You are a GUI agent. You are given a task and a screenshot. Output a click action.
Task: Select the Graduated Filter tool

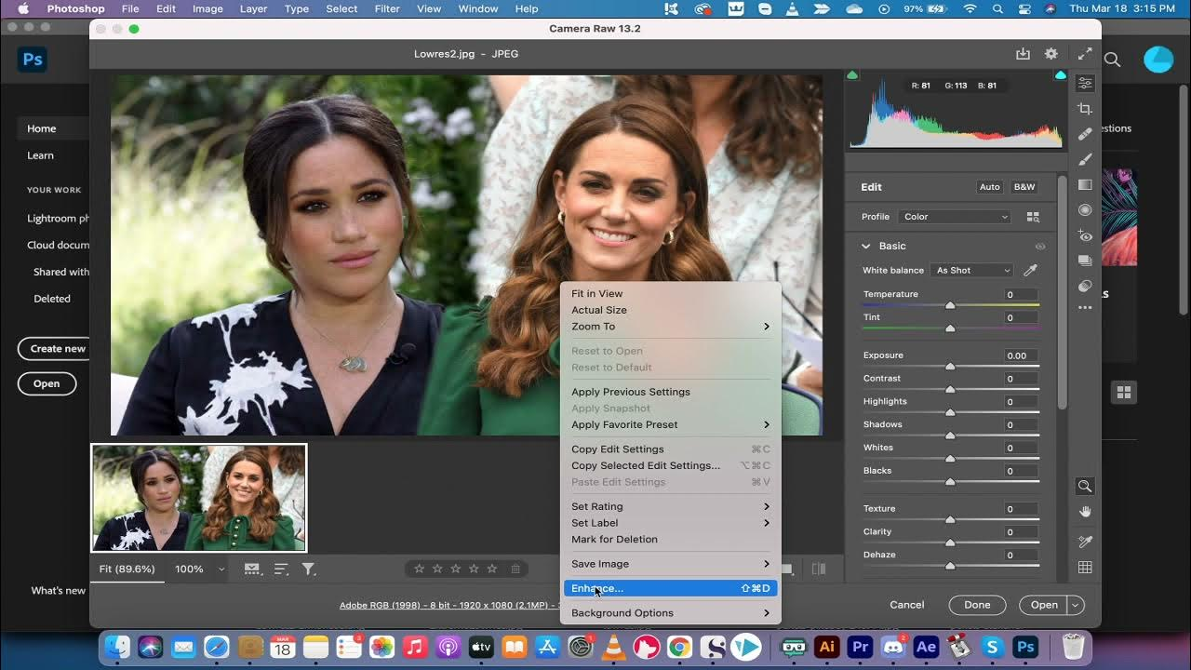[1085, 184]
